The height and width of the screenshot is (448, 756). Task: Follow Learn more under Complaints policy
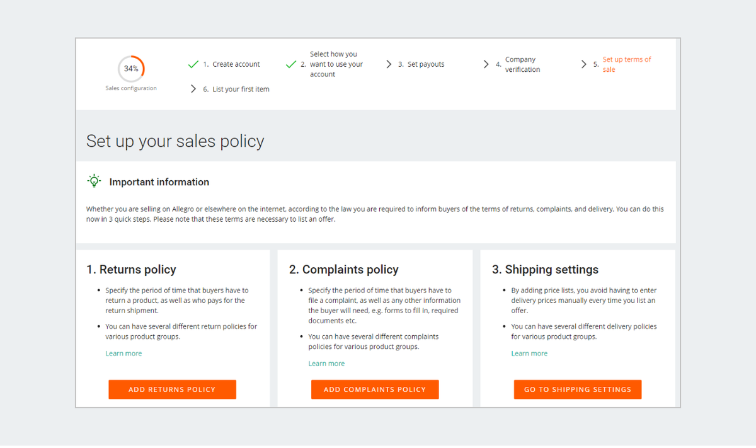click(326, 364)
